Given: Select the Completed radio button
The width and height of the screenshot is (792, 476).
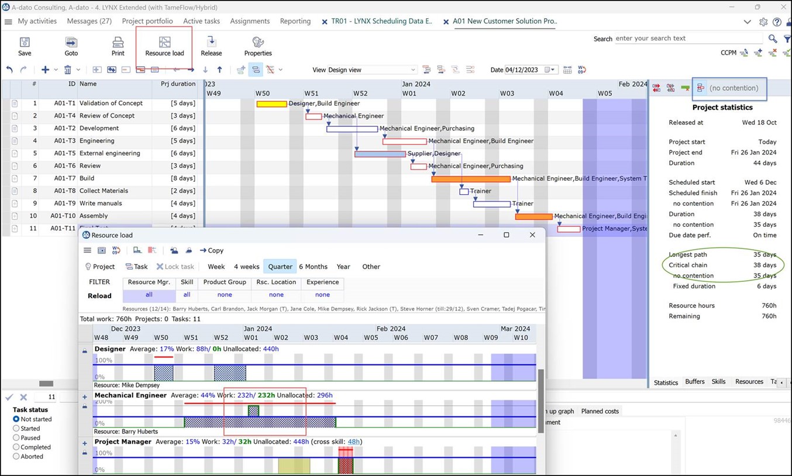Looking at the screenshot, I should tap(16, 447).
